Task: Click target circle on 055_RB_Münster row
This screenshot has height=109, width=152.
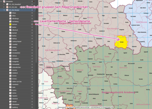Action: (32, 10)
